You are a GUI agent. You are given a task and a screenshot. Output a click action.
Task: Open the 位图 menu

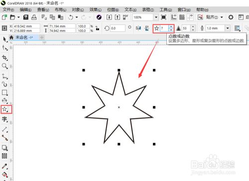pos(113,9)
